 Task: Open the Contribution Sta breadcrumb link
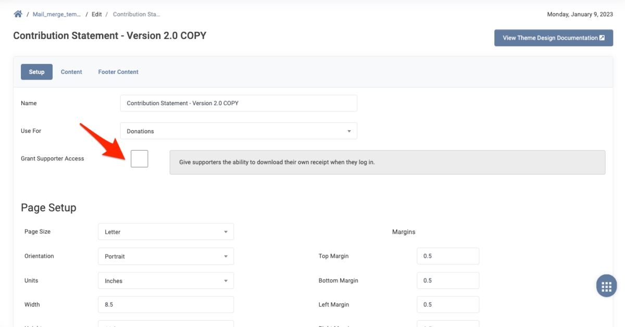136,14
